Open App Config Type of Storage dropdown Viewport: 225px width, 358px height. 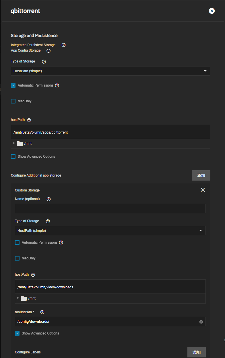pyautogui.click(x=110, y=71)
